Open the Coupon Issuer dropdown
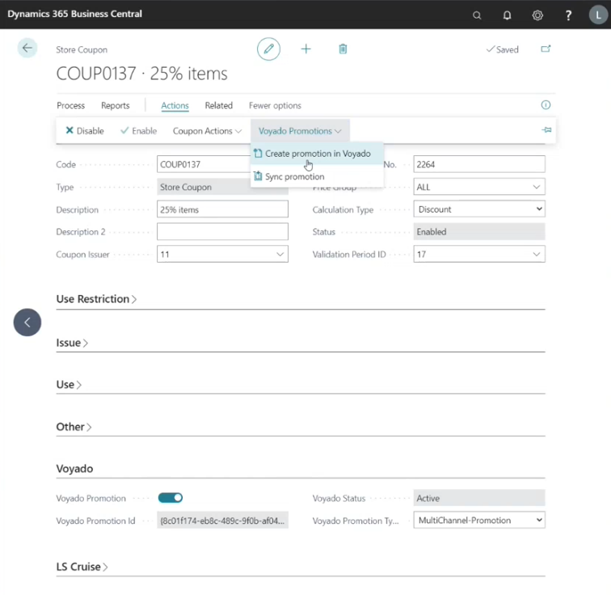The height and width of the screenshot is (595, 611). click(280, 254)
